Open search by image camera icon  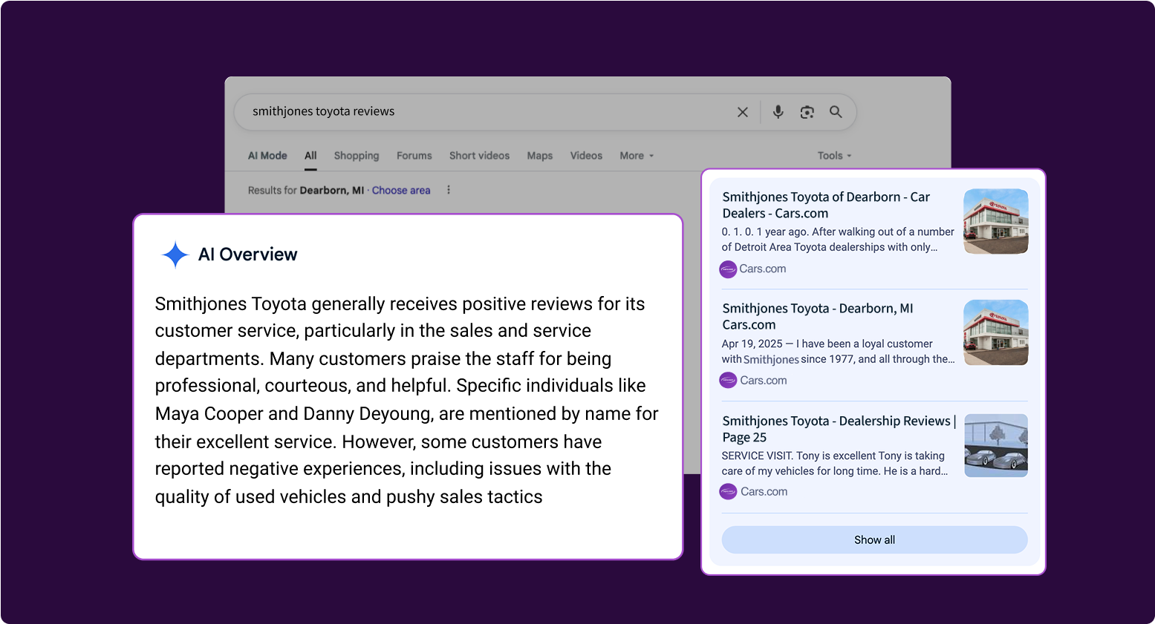point(807,112)
